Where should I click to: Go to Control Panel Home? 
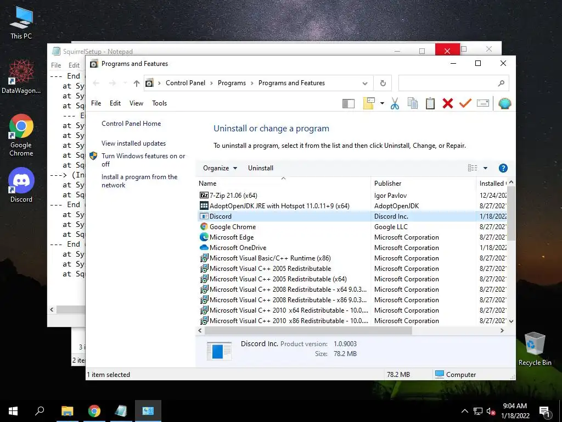[131, 124]
